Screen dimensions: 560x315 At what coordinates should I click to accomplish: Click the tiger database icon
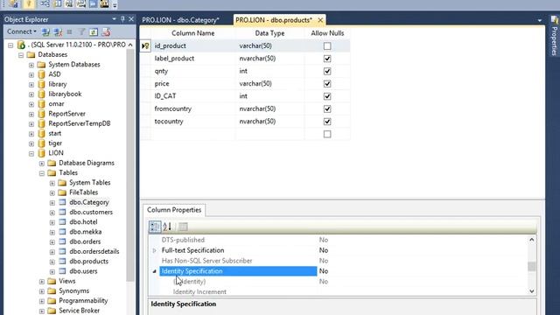41,143
